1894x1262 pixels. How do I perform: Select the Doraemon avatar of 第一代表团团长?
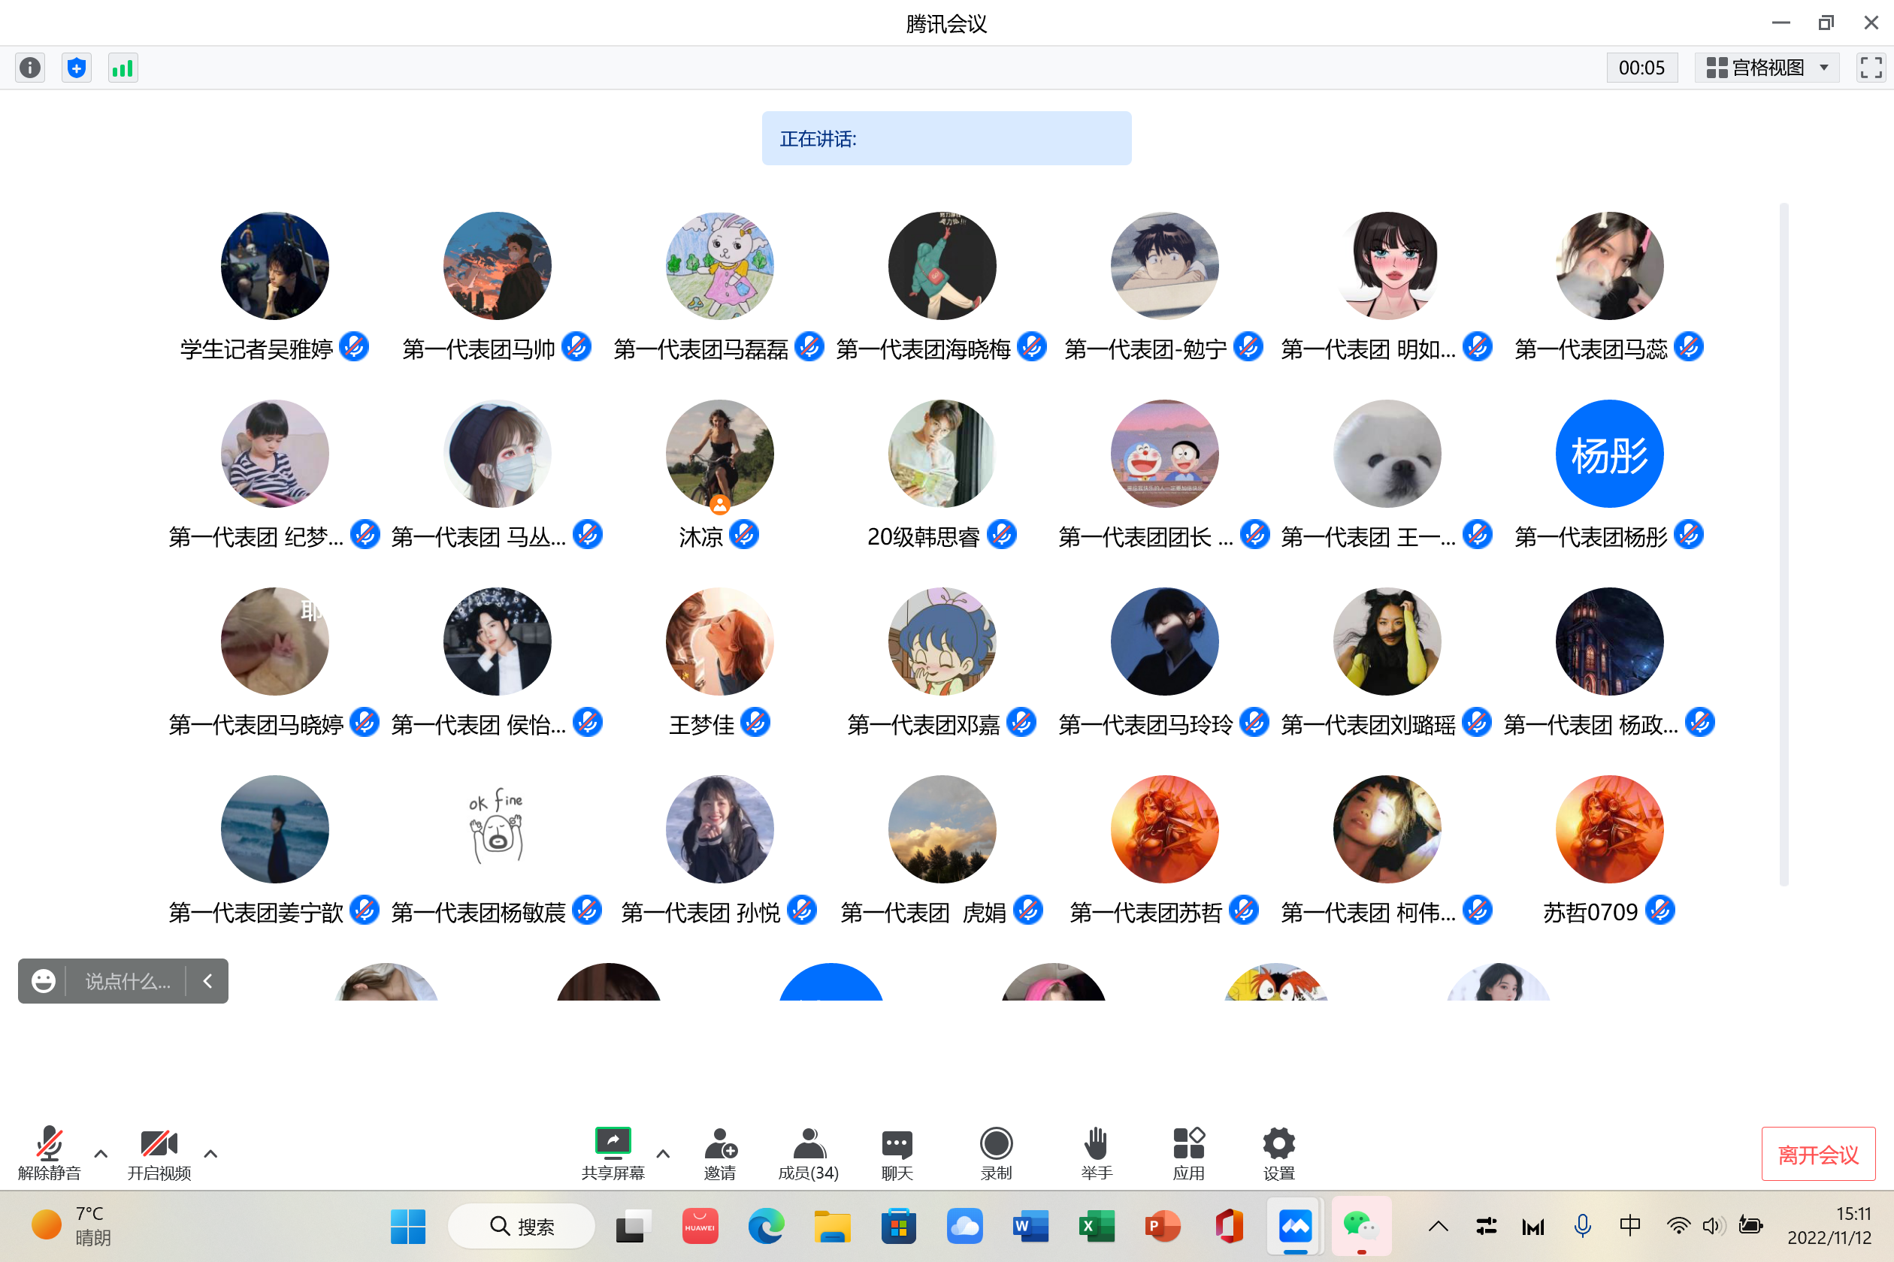[1164, 453]
